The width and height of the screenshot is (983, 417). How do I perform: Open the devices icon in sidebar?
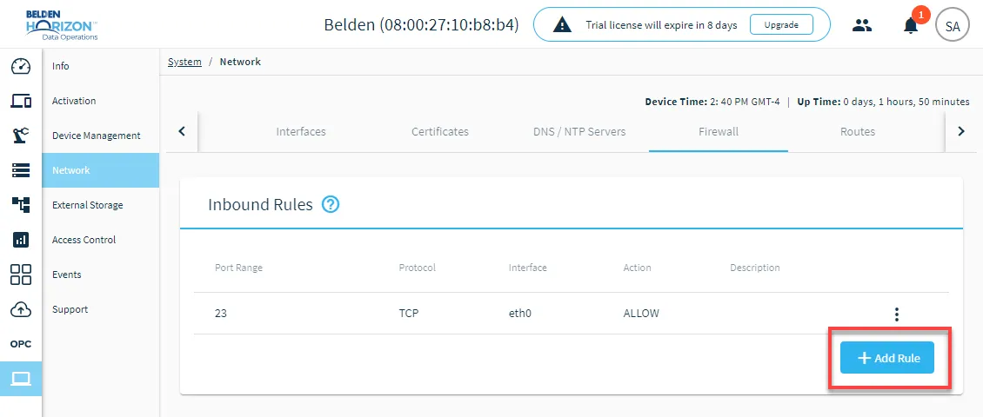click(21, 100)
